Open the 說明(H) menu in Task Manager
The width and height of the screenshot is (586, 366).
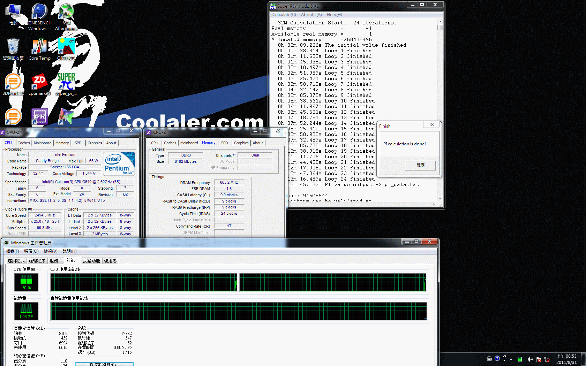coord(69,251)
